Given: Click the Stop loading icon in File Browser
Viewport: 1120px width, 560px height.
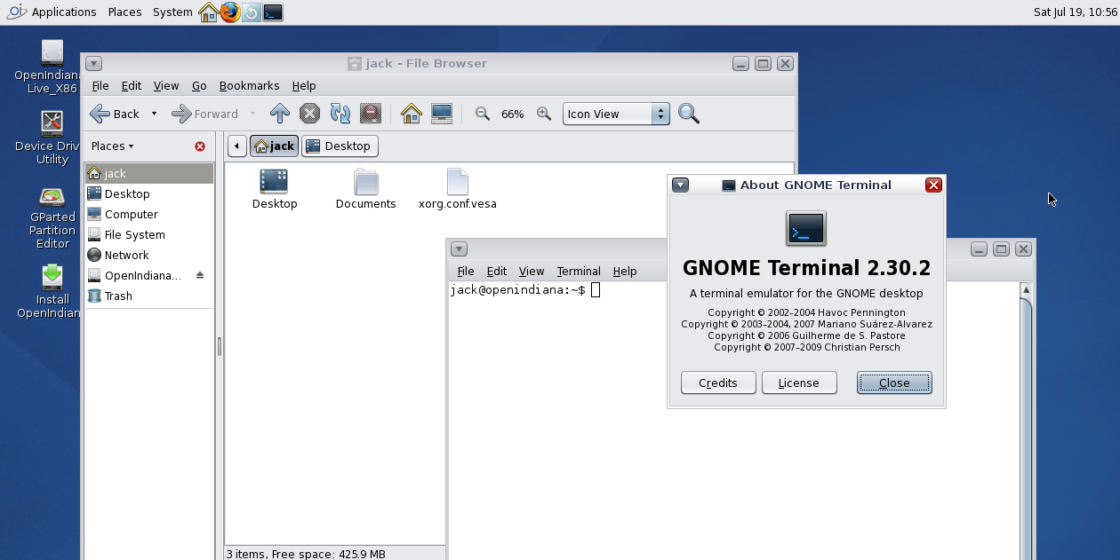Looking at the screenshot, I should coord(309,114).
